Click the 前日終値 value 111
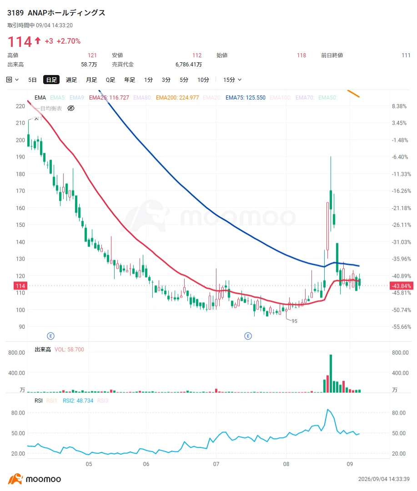 tap(406, 55)
